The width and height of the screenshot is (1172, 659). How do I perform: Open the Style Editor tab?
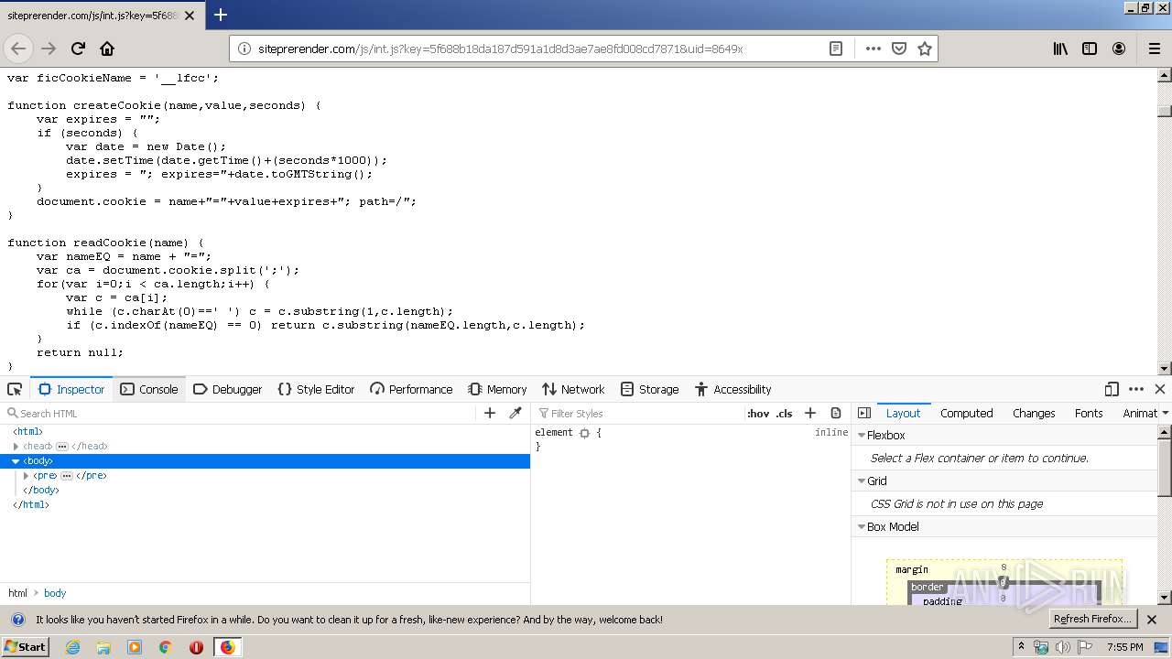[x=316, y=389]
